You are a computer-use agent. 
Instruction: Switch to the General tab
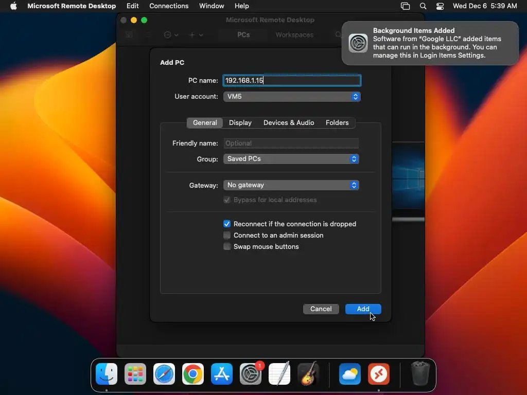point(205,122)
